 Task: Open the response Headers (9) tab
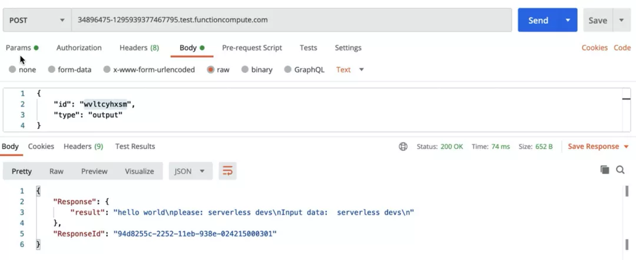83,146
